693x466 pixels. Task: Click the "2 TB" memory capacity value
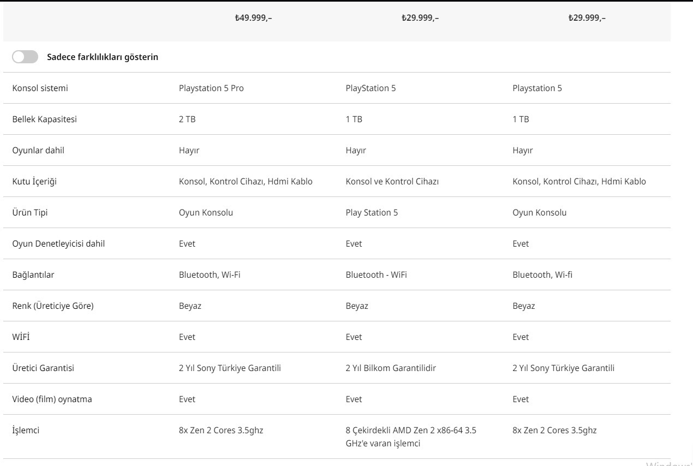click(187, 120)
